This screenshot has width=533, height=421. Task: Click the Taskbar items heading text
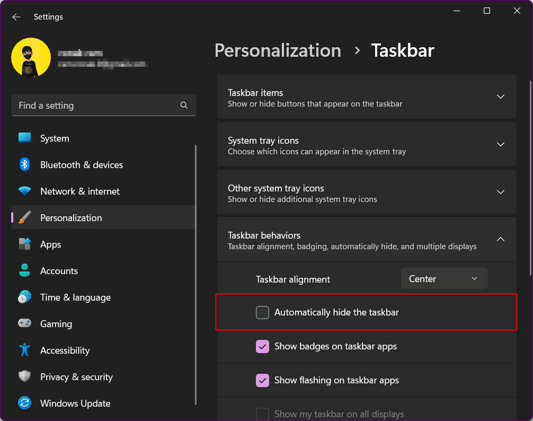[x=255, y=93]
